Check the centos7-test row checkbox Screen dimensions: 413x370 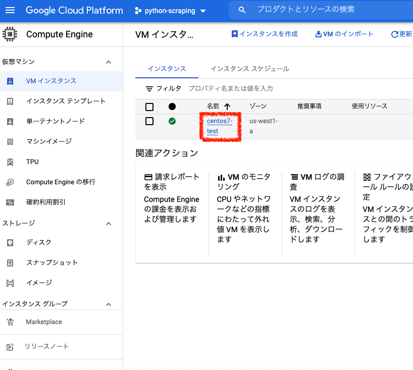coord(149,121)
